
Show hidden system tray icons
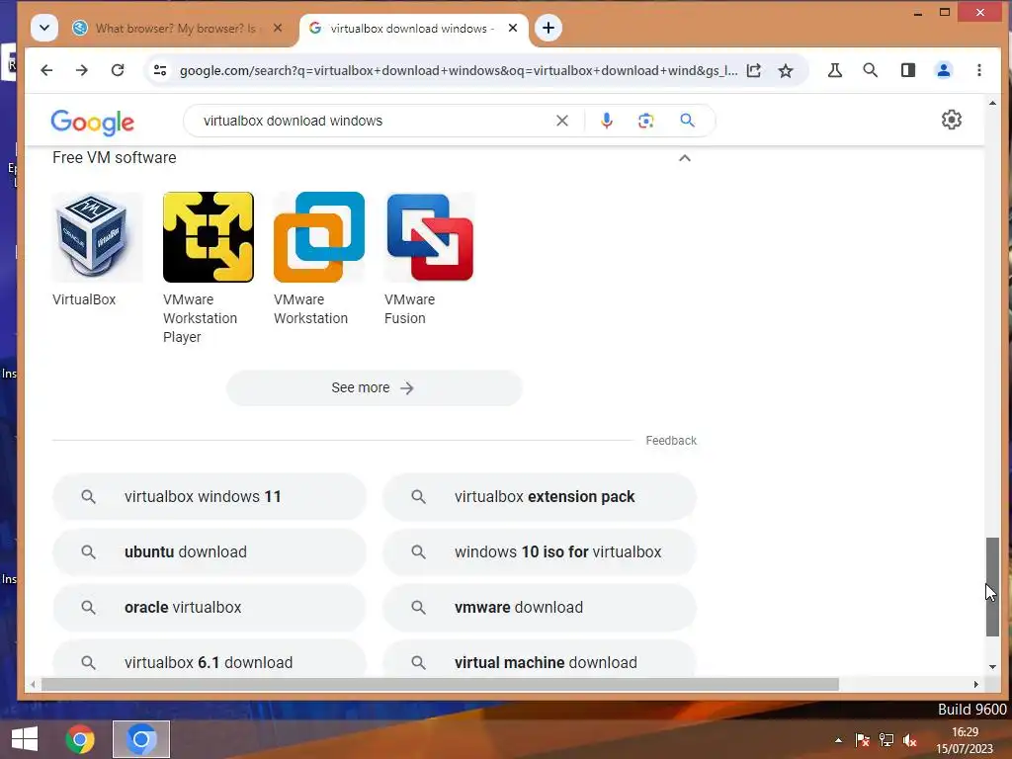point(838,740)
